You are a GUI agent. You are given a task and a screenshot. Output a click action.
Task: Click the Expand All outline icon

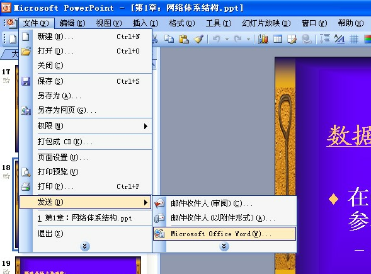[325, 39]
